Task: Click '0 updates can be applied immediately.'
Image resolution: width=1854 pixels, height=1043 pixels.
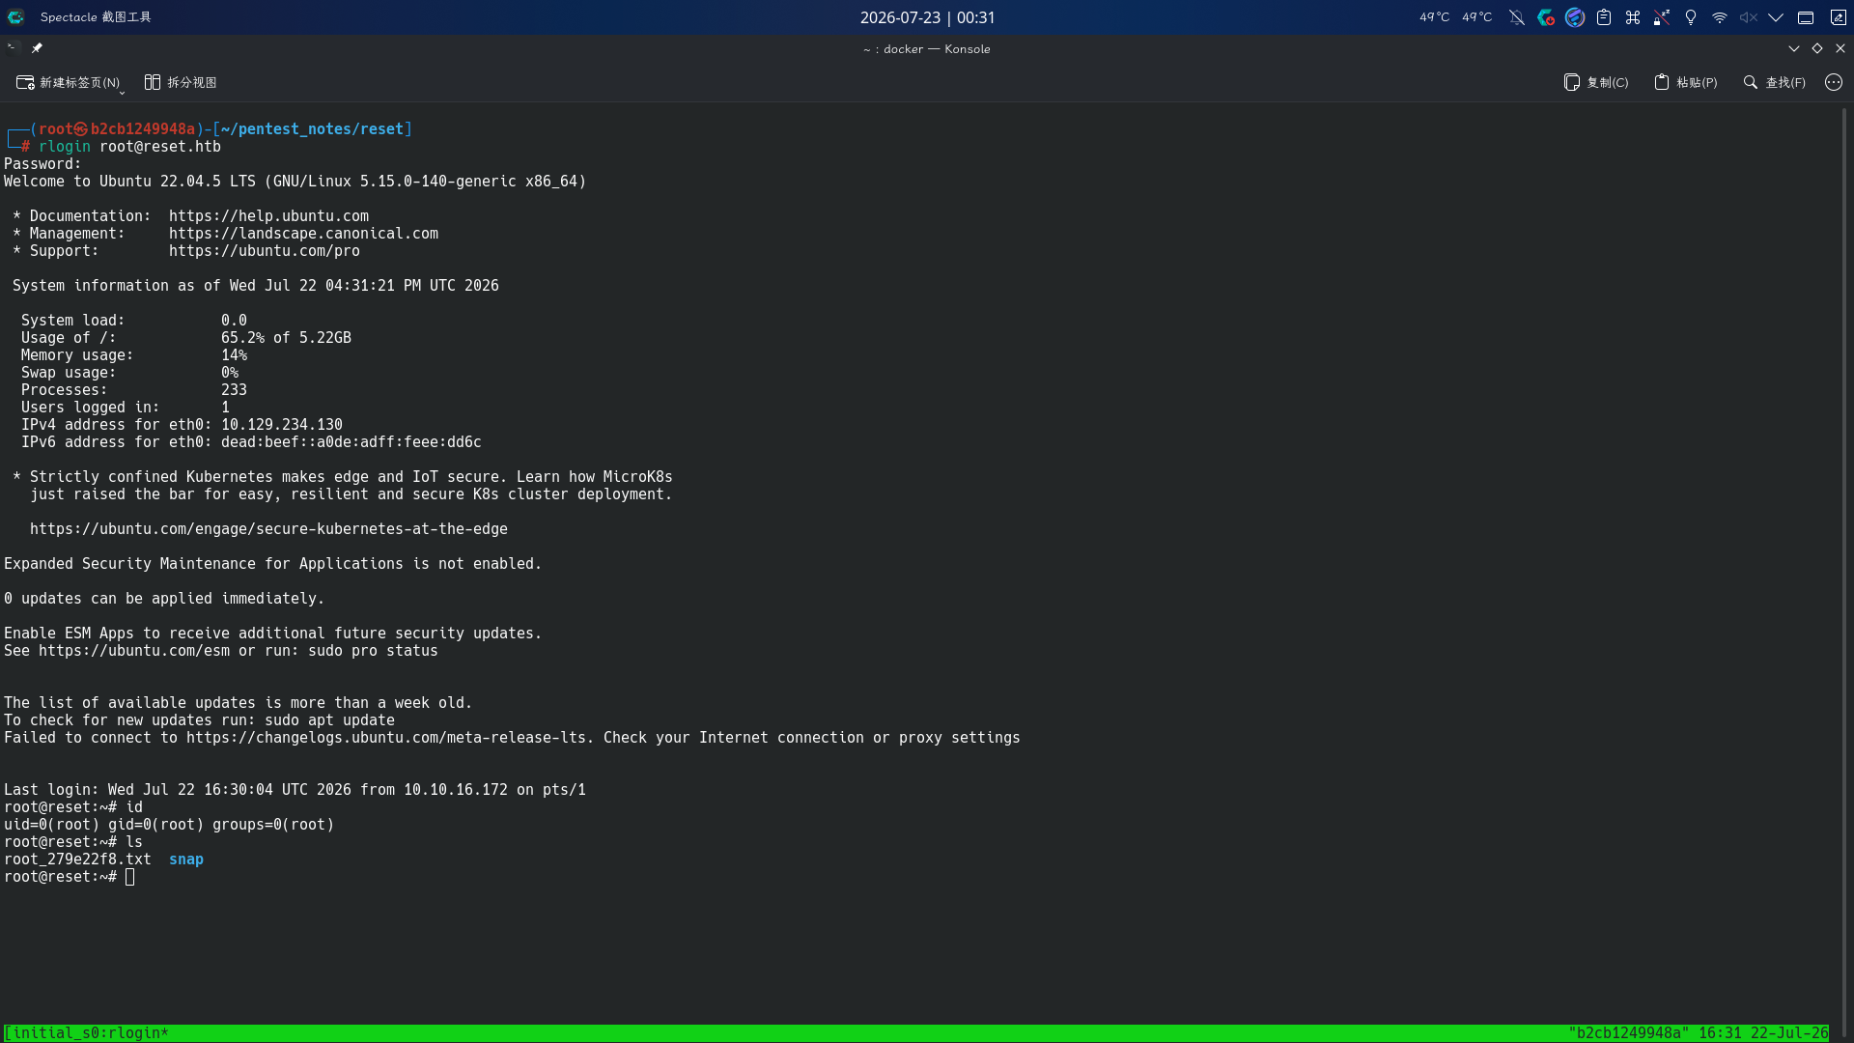Action: 163,599
